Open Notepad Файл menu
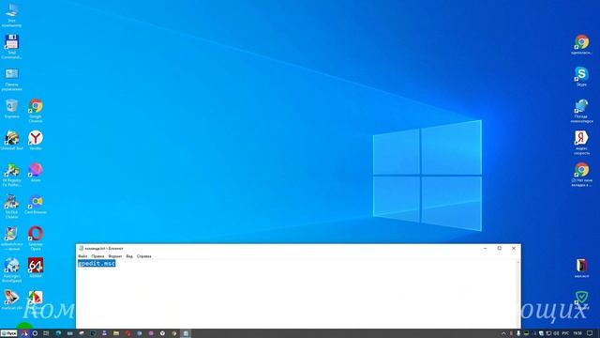Viewport: 600px width, 338px height. point(82,256)
